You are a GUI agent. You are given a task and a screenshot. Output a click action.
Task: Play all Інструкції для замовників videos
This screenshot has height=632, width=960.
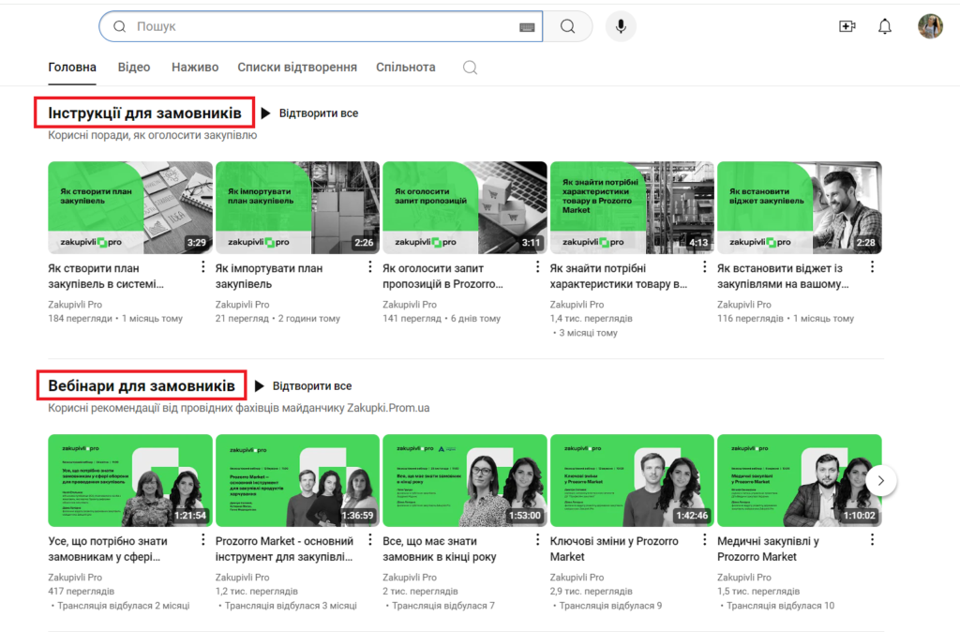click(309, 113)
